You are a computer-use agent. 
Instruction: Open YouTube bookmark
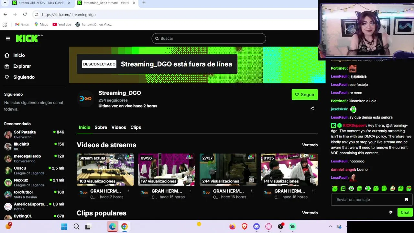[x=61, y=25]
